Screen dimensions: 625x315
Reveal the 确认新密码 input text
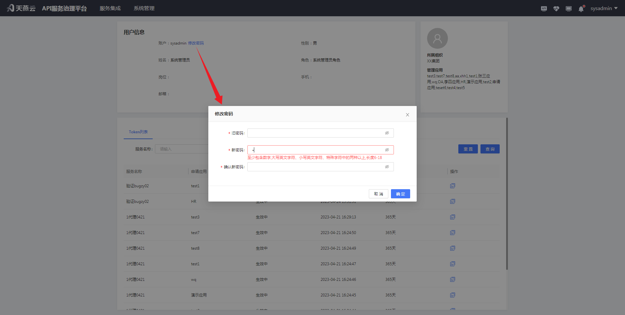pos(387,167)
